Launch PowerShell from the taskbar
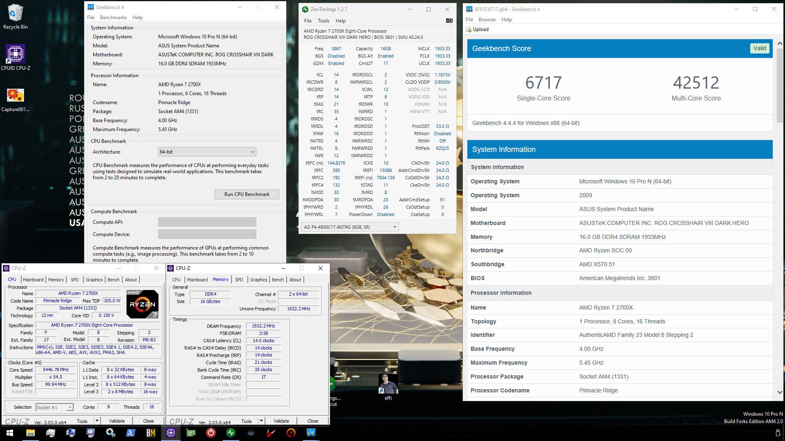This screenshot has height=441, width=785. (x=131, y=433)
